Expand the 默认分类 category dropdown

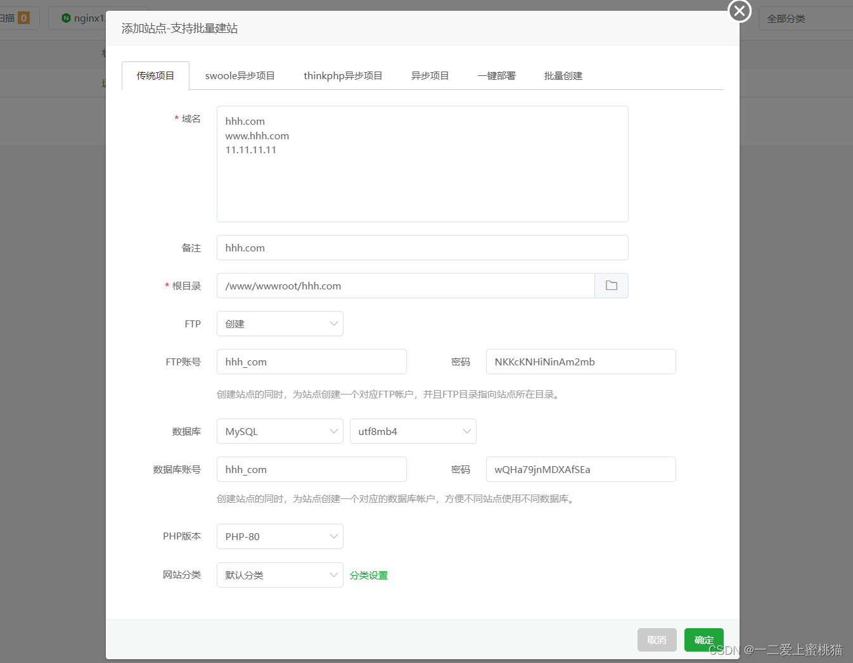point(280,575)
